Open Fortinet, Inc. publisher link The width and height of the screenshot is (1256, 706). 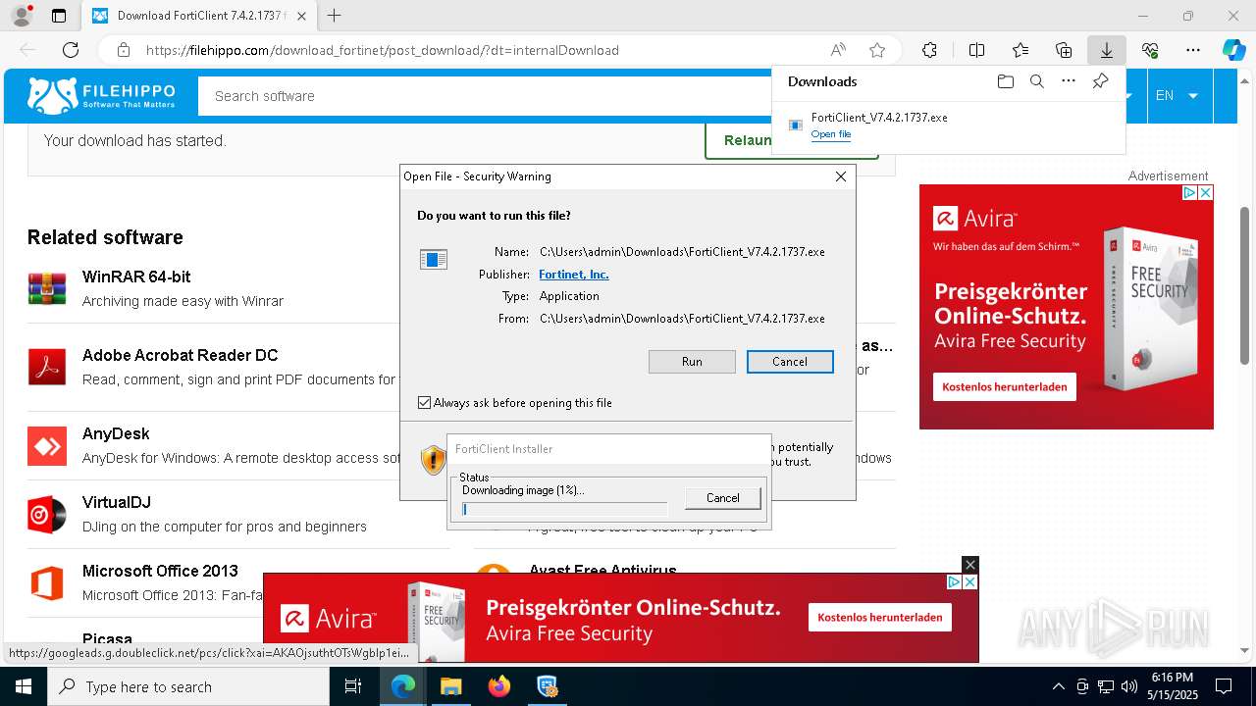point(574,275)
